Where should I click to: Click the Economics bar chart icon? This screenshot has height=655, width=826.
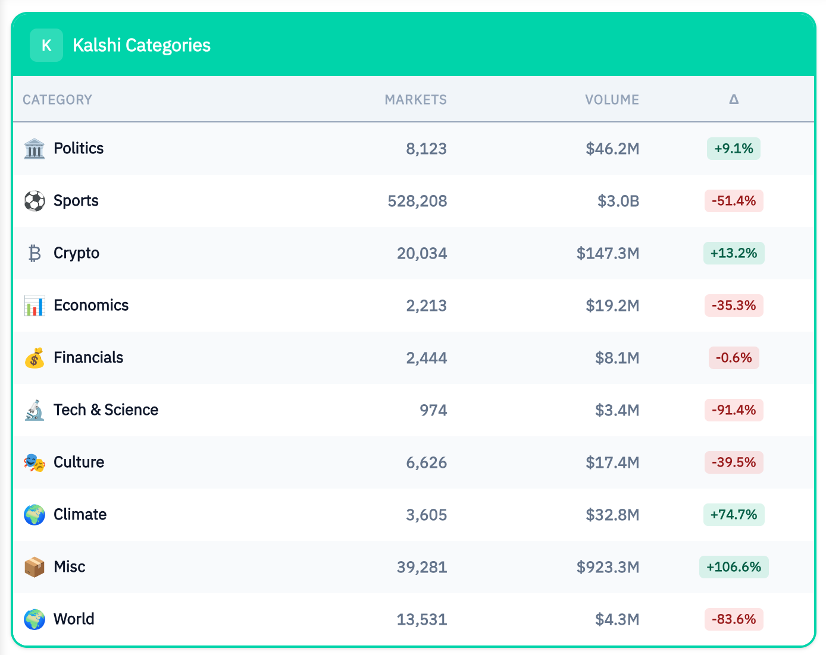[35, 306]
